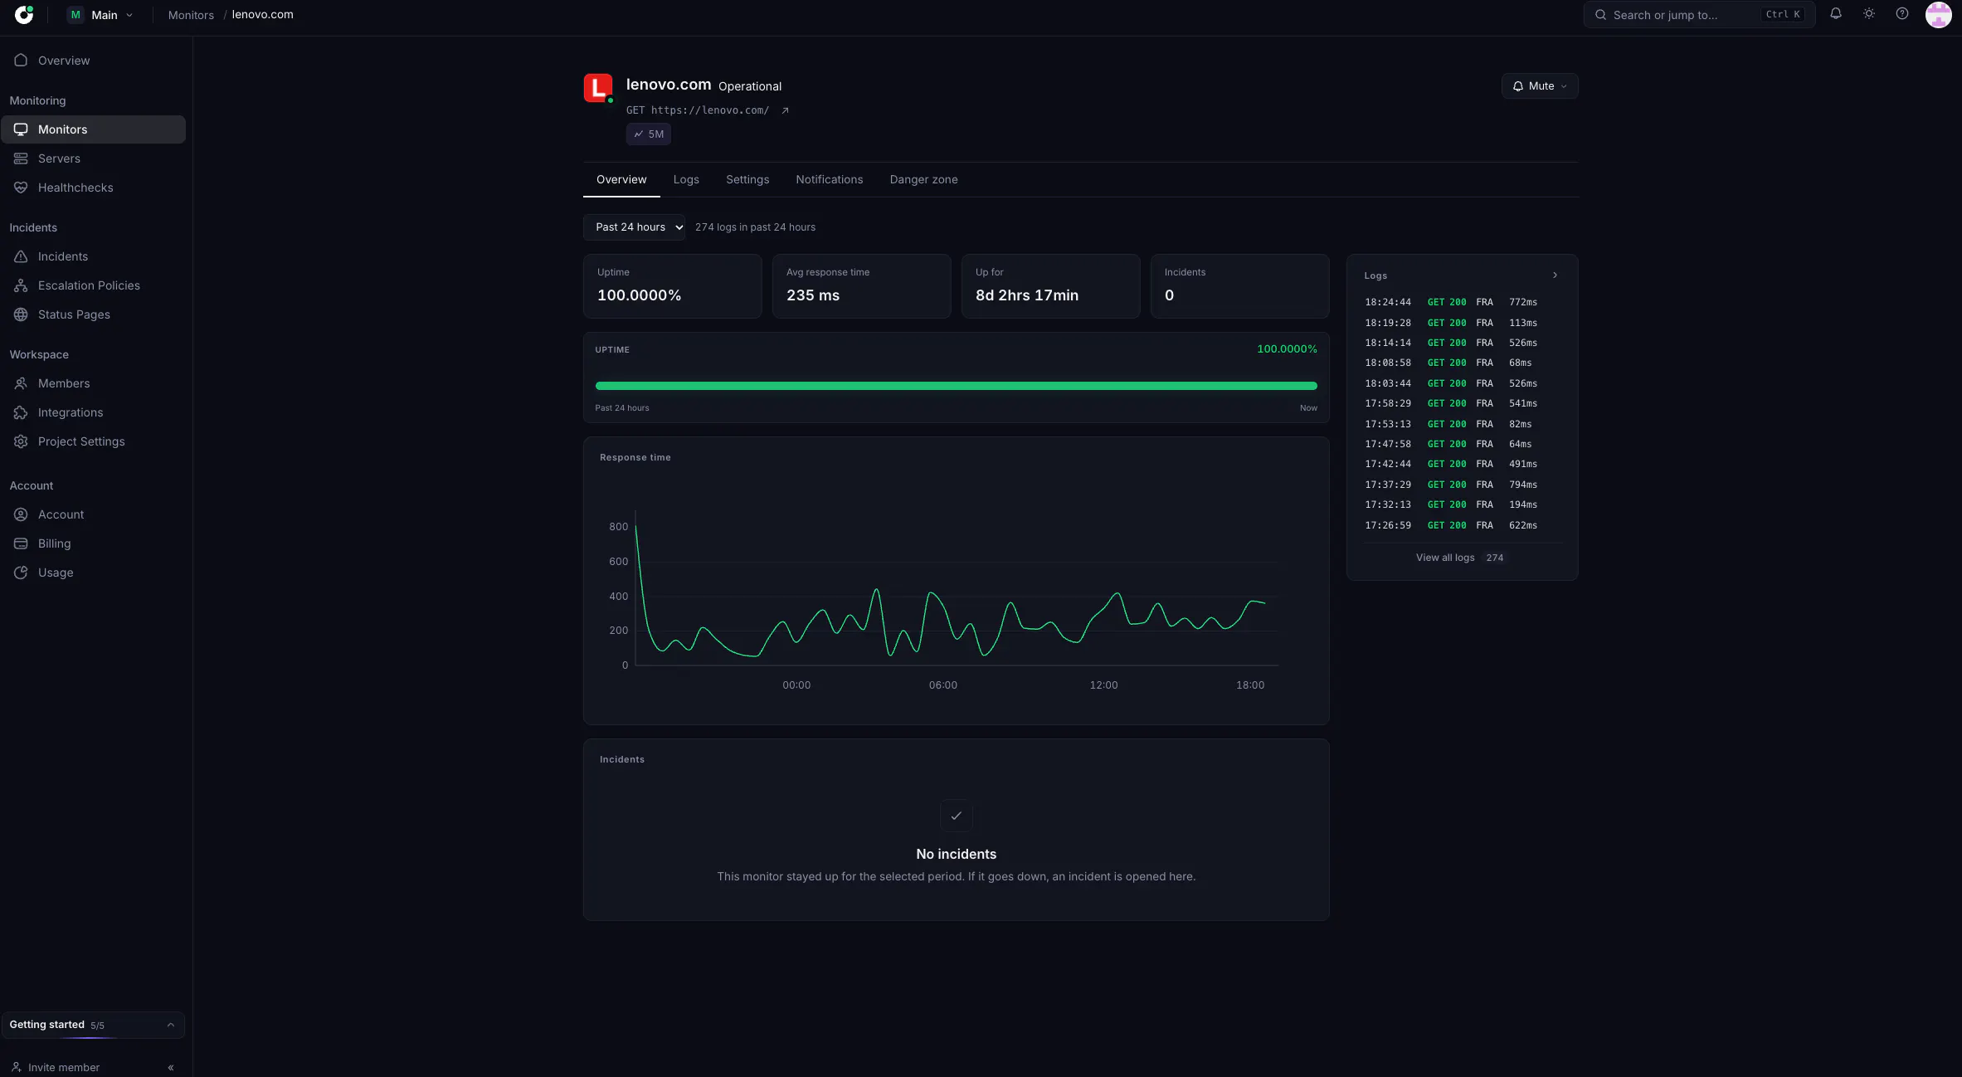Click the Search or jump to field
Screen dimensions: 1962x1077
point(1699,15)
